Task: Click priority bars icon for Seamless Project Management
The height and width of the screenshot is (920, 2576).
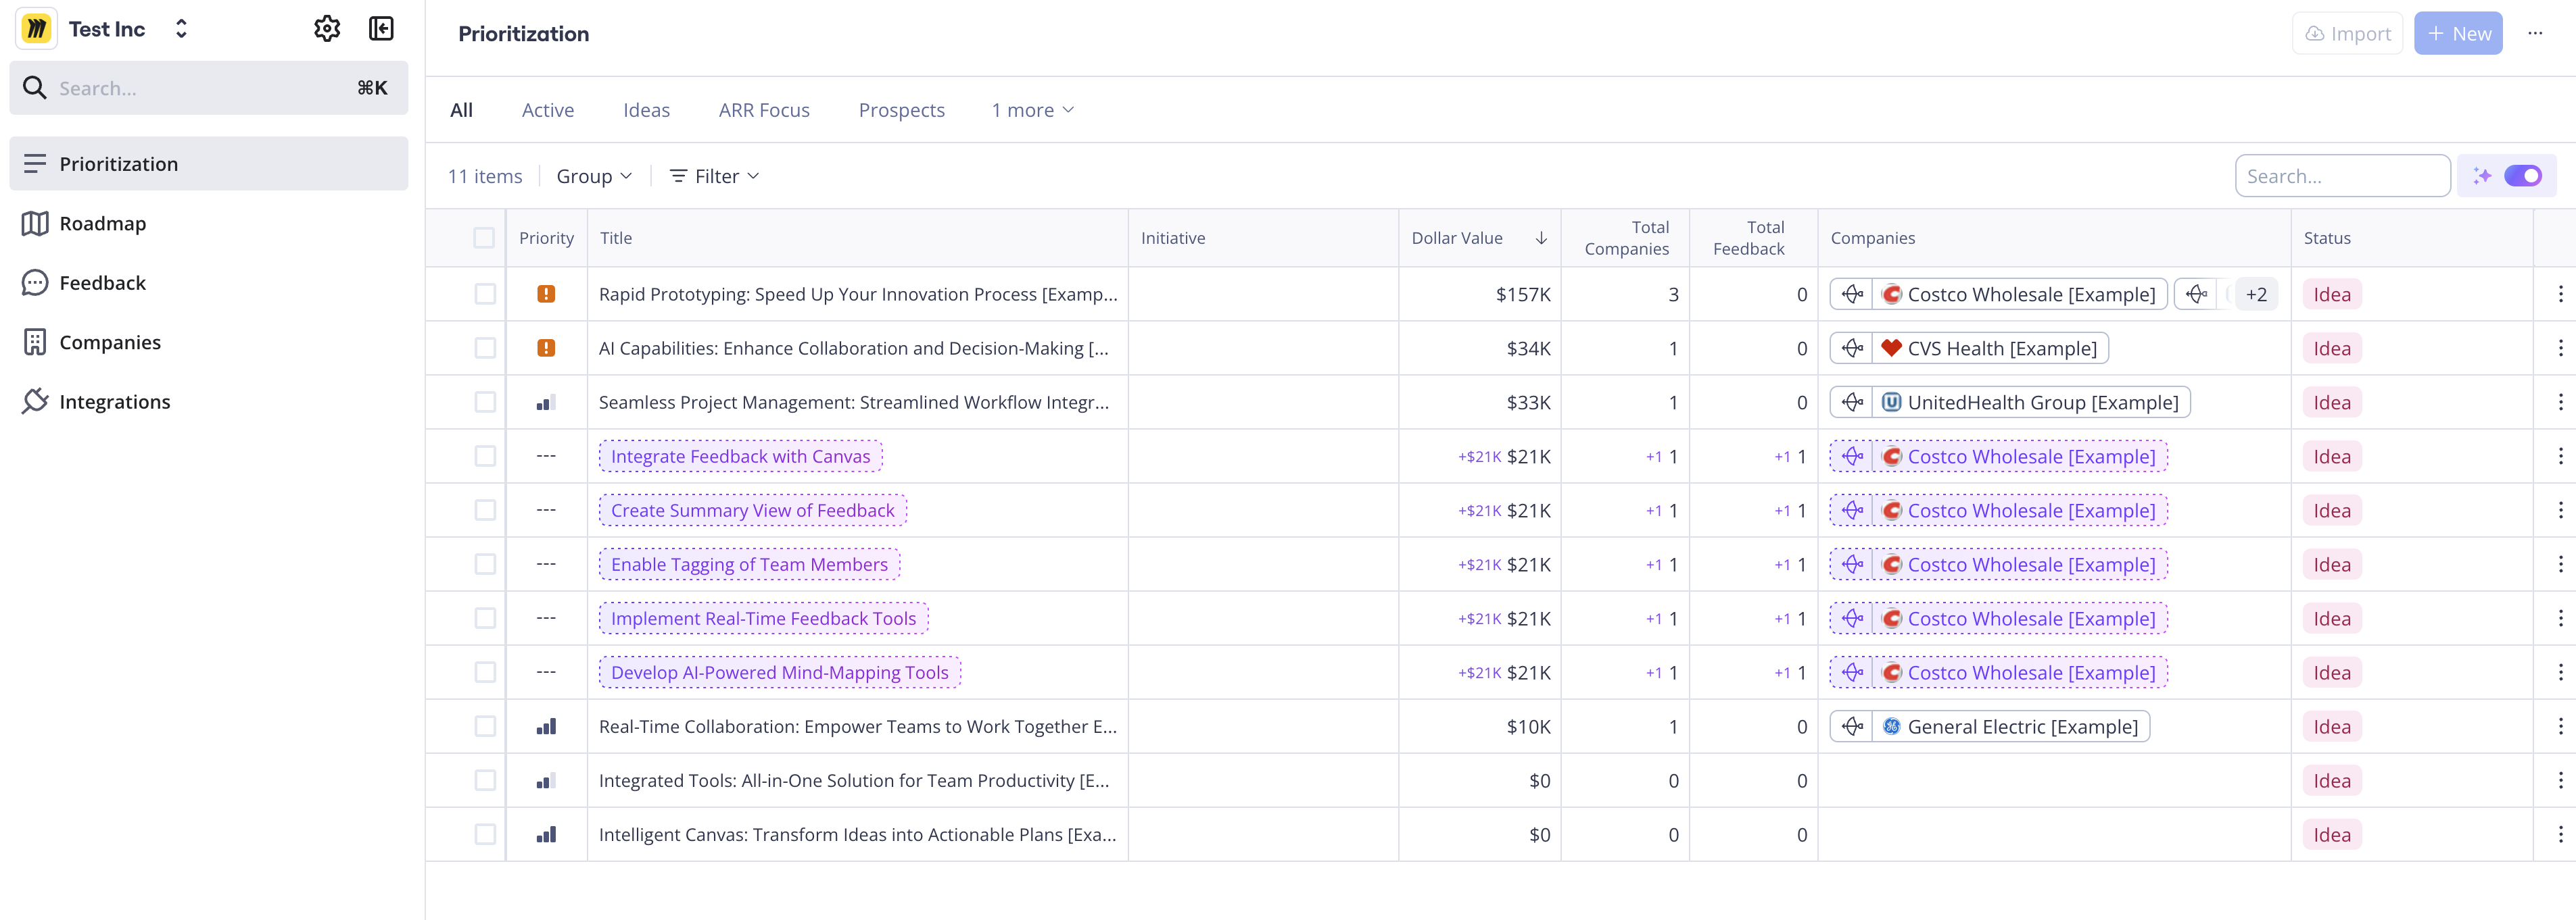Action: [x=546, y=403]
